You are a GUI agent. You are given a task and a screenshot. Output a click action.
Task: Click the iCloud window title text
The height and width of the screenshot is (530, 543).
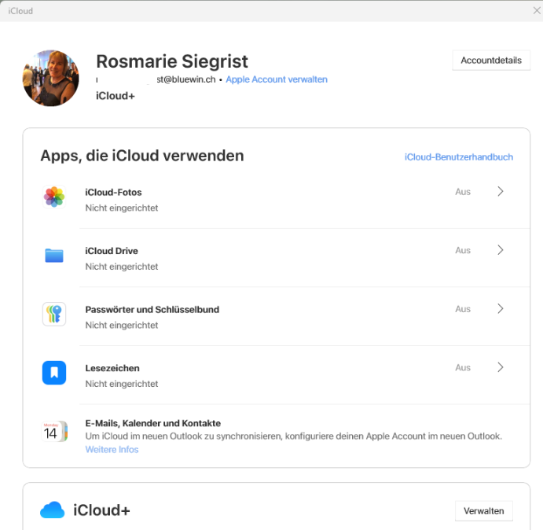tap(20, 11)
